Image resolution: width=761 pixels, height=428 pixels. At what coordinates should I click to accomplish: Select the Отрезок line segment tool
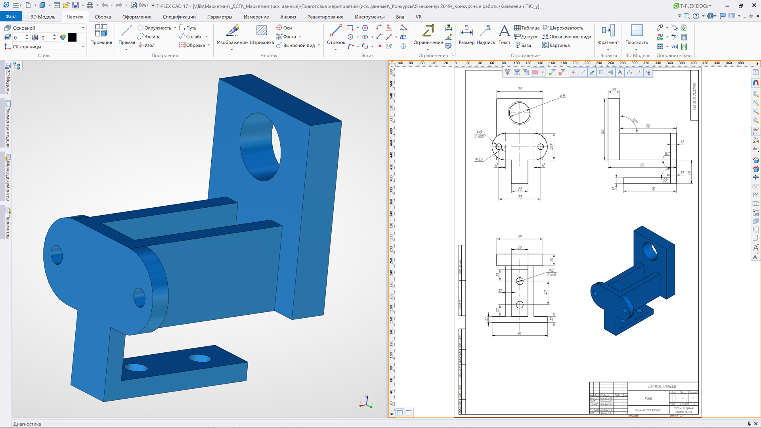coord(336,35)
